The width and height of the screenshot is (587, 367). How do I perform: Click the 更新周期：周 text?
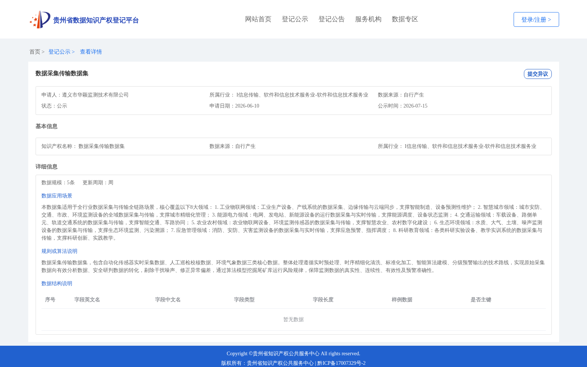(x=98, y=182)
